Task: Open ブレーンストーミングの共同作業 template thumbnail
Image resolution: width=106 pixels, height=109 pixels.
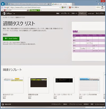Action: click(89, 85)
